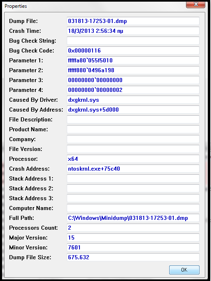
Task: Select the Minor Version 7601 field
Action: pyautogui.click(x=133, y=247)
